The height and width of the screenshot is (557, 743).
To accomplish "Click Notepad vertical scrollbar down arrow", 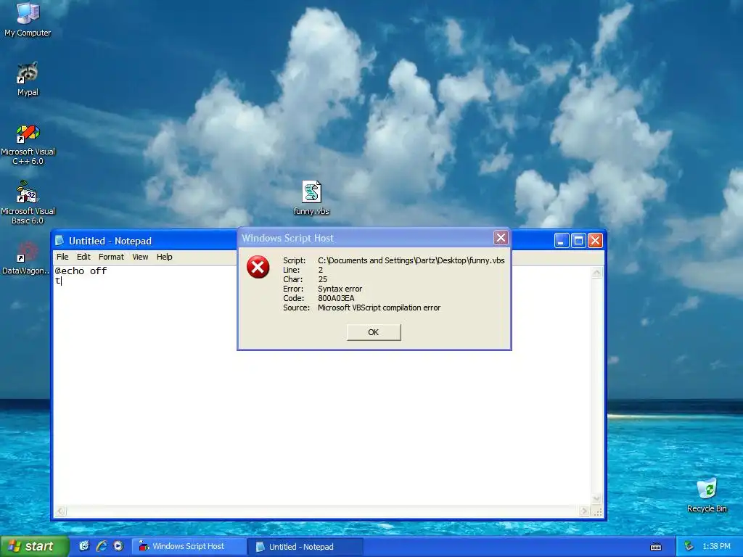I will pos(596,499).
